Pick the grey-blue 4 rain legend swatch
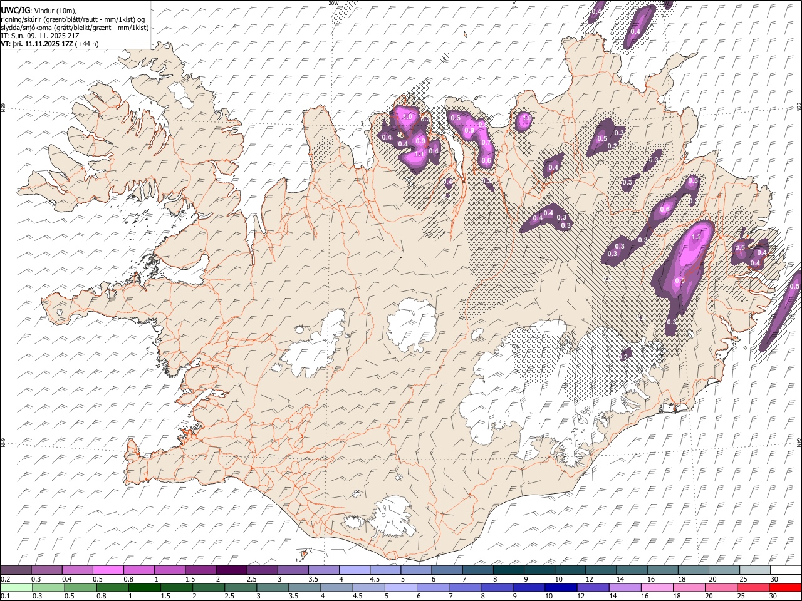The height and width of the screenshot is (601, 802). click(336, 587)
